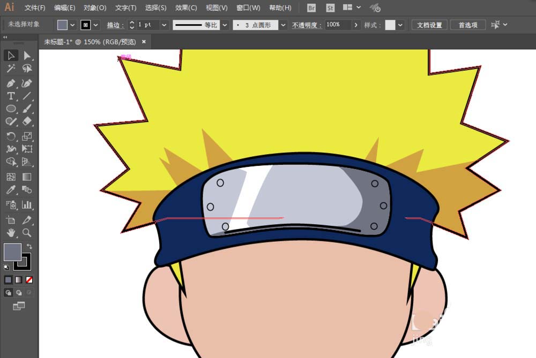The height and width of the screenshot is (358, 536).
Task: Reset to default fill and stroke
Action: (x=6, y=267)
